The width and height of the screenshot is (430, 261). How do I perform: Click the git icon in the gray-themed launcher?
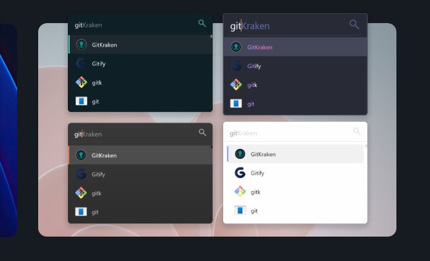point(81,212)
